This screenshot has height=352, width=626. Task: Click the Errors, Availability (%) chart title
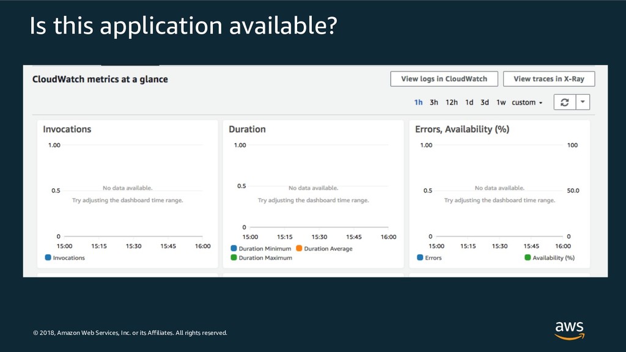click(x=462, y=130)
